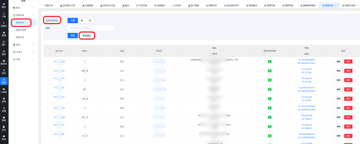The width and height of the screenshot is (360, 144).
Task: Expand the 充值卡 menu group
Action: pos(23,52)
